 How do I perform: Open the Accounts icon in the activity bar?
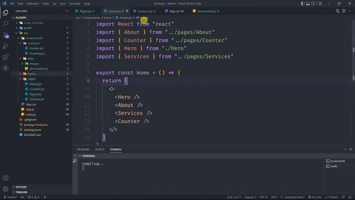coord(6,178)
